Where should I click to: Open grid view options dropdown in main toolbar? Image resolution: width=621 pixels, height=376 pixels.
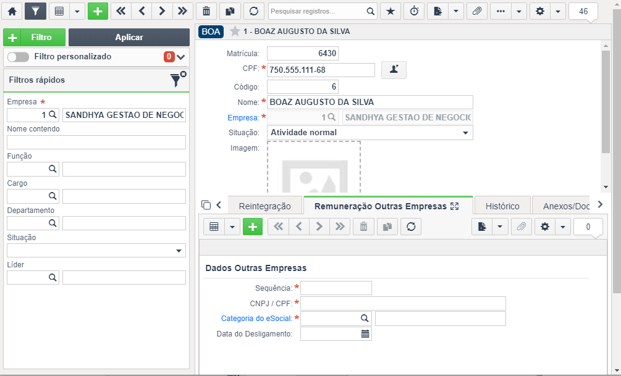point(77,11)
